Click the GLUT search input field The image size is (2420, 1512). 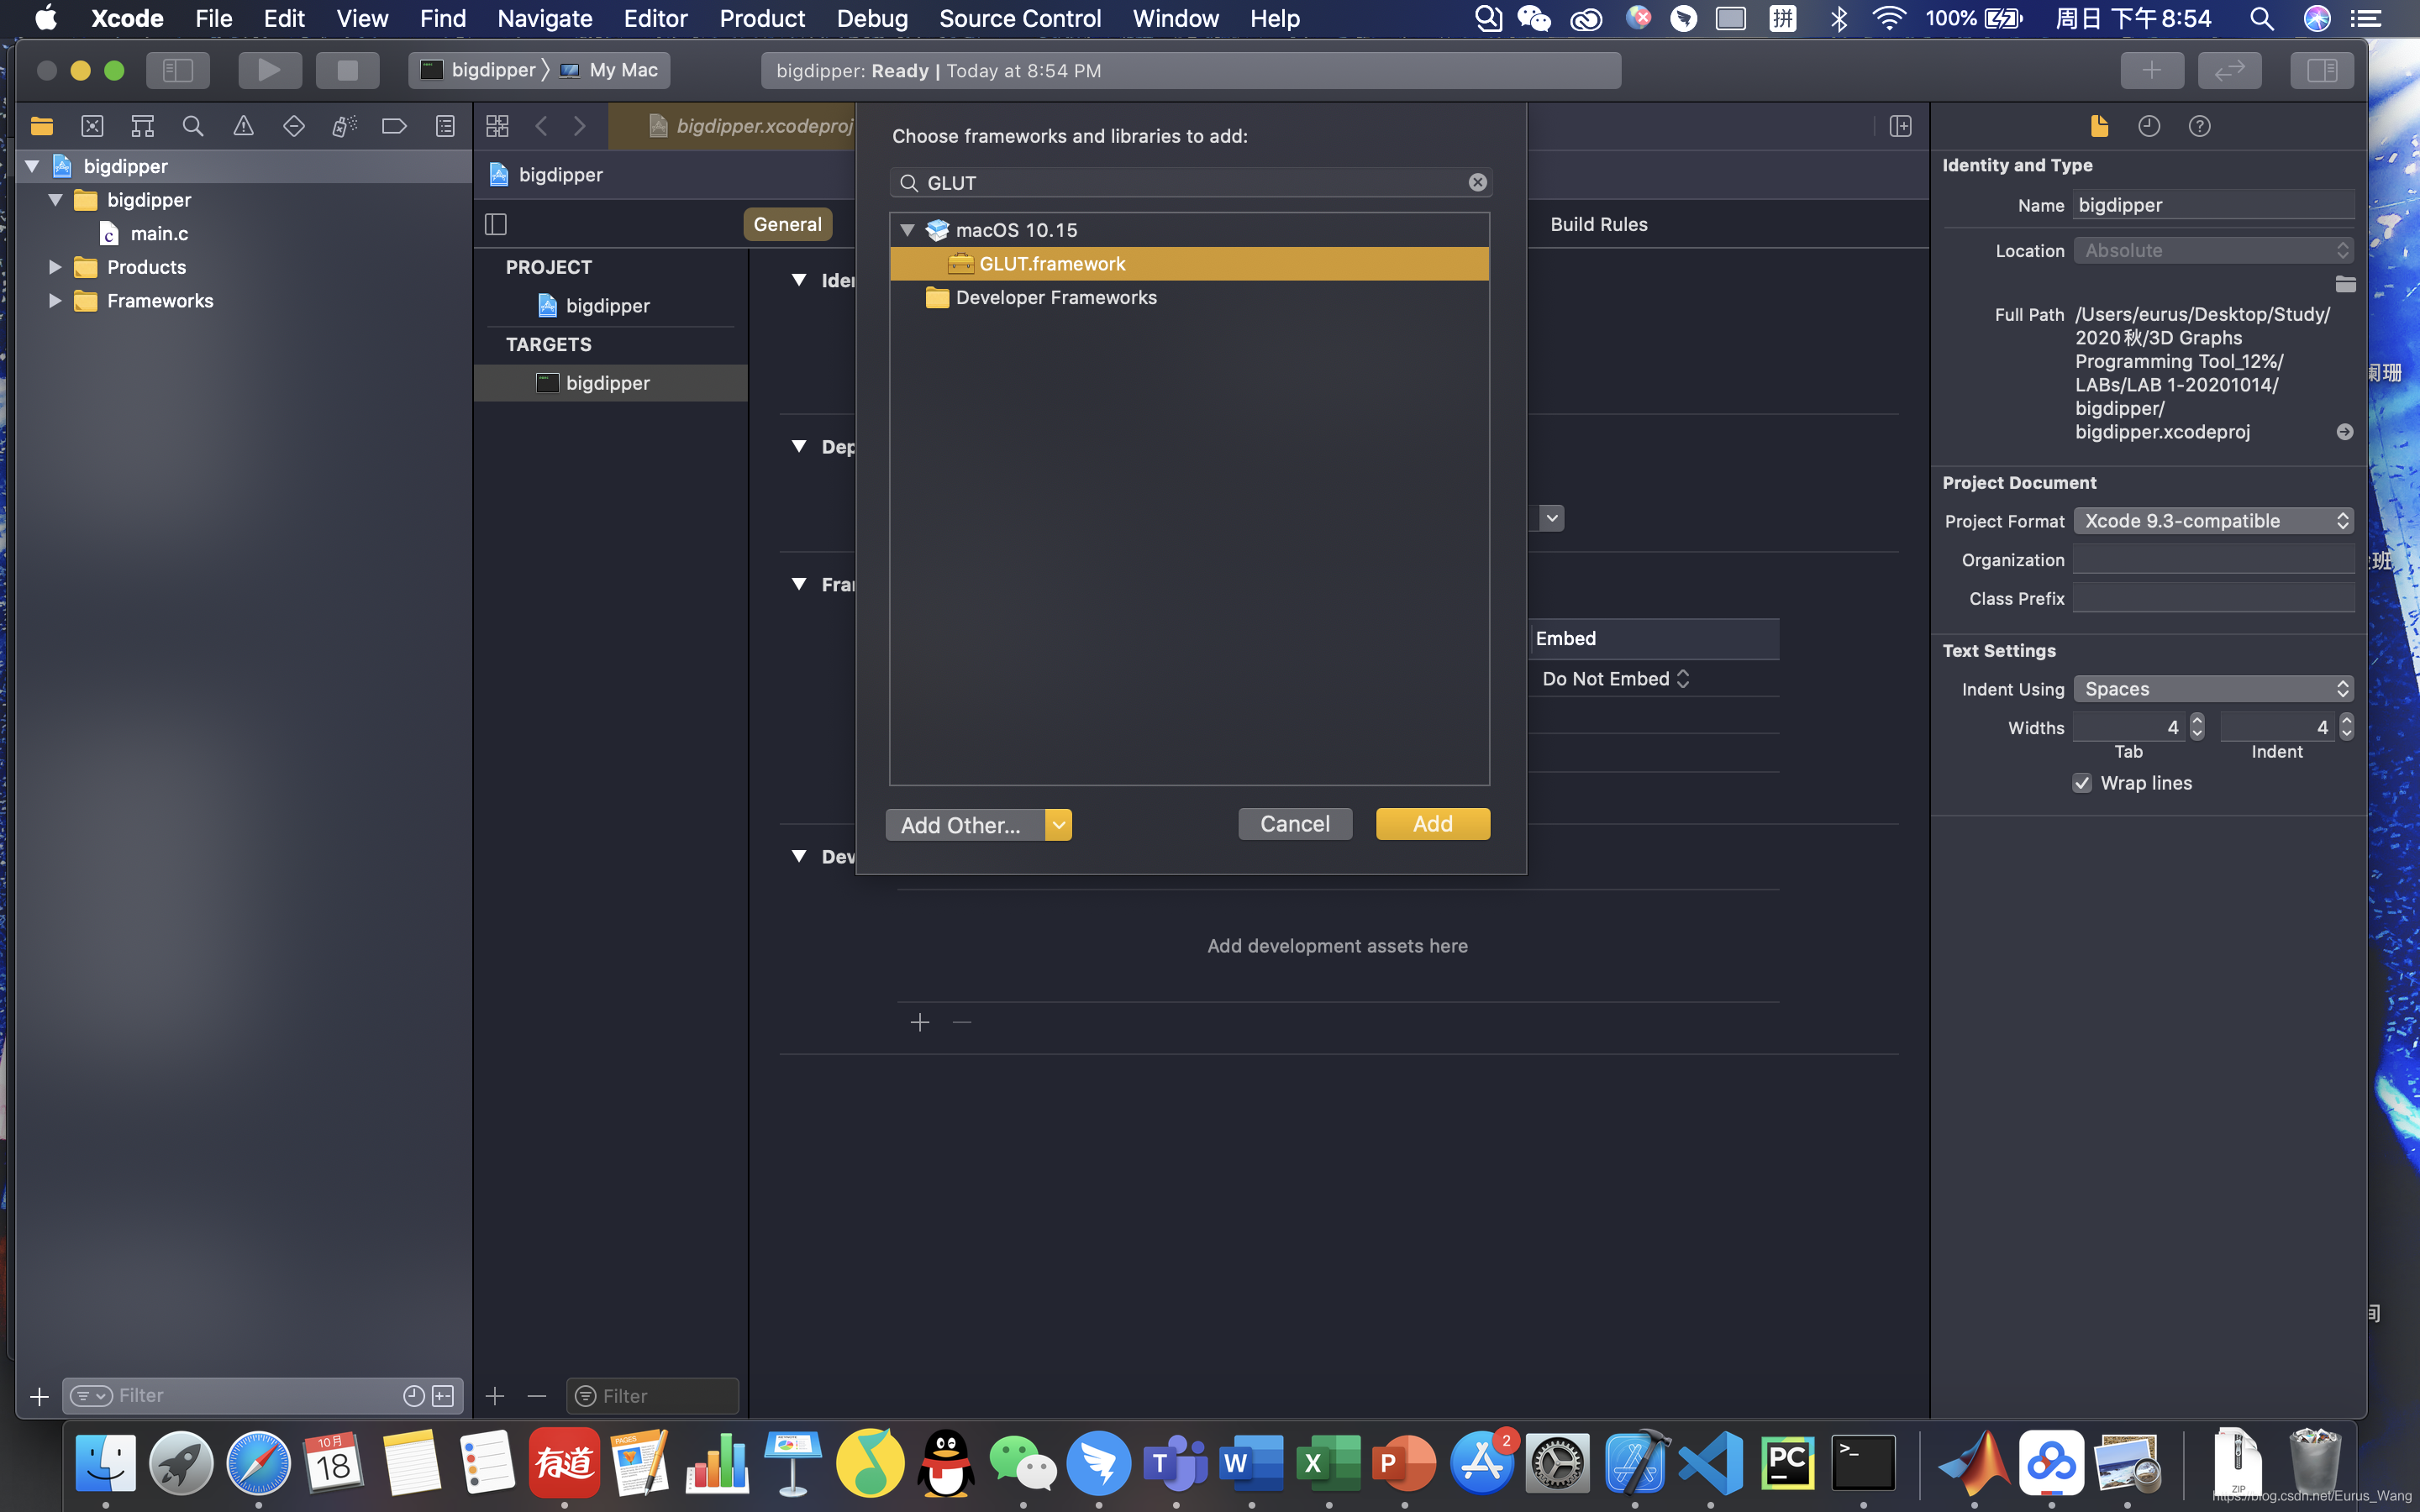click(x=1190, y=181)
